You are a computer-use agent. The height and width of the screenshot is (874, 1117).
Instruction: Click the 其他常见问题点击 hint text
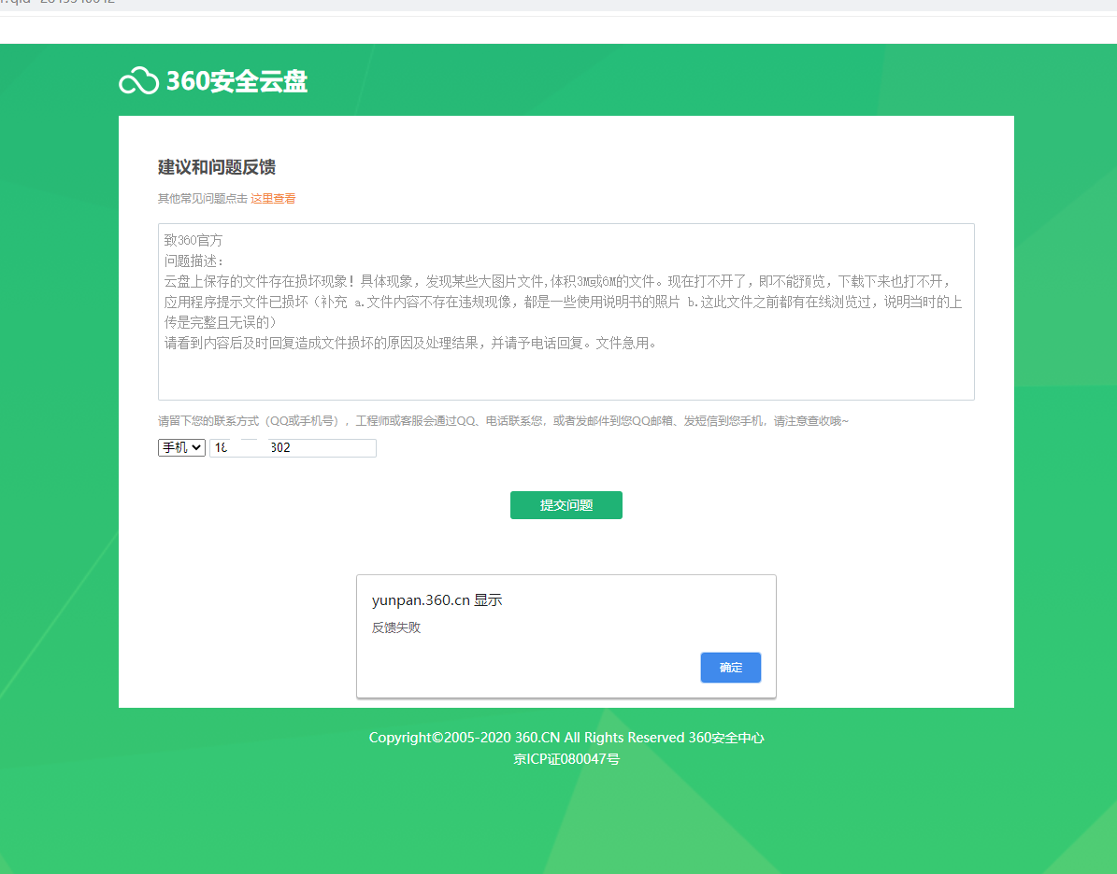[x=202, y=199]
